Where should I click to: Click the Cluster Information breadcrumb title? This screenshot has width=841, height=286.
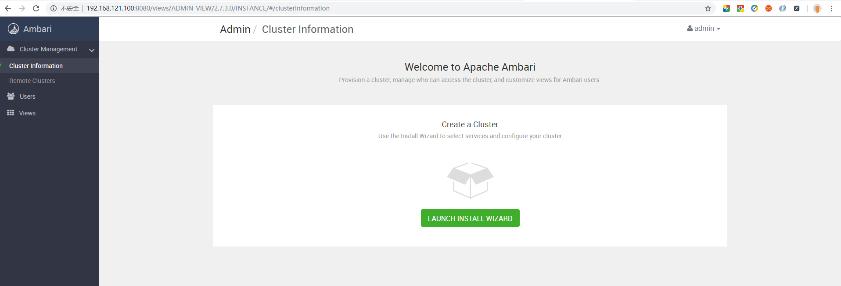click(307, 29)
